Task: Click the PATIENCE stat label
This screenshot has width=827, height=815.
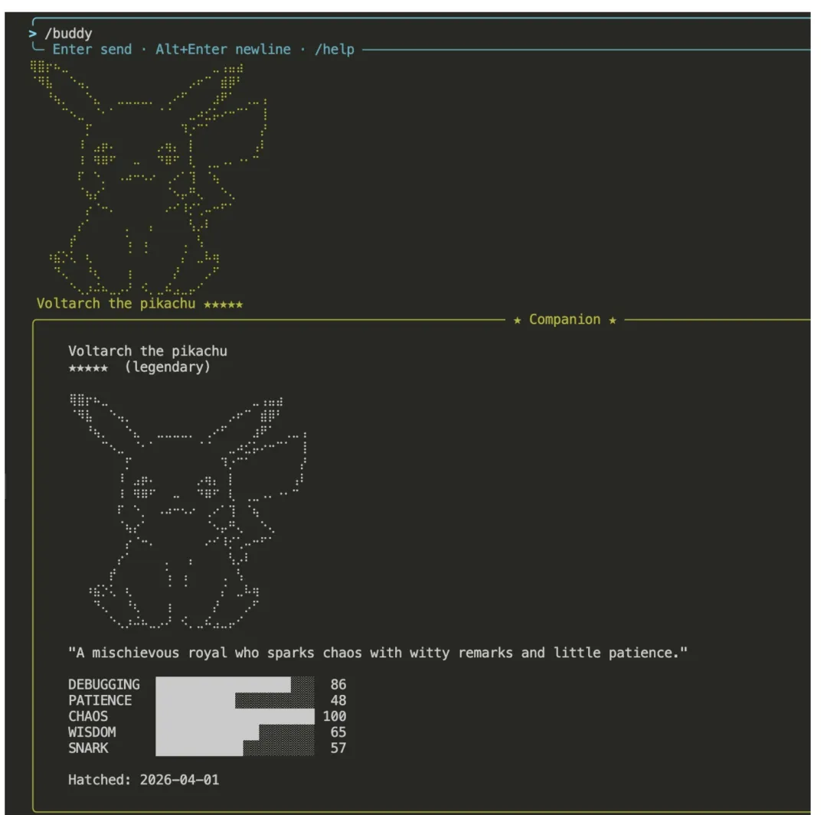Action: pyautogui.click(x=100, y=700)
